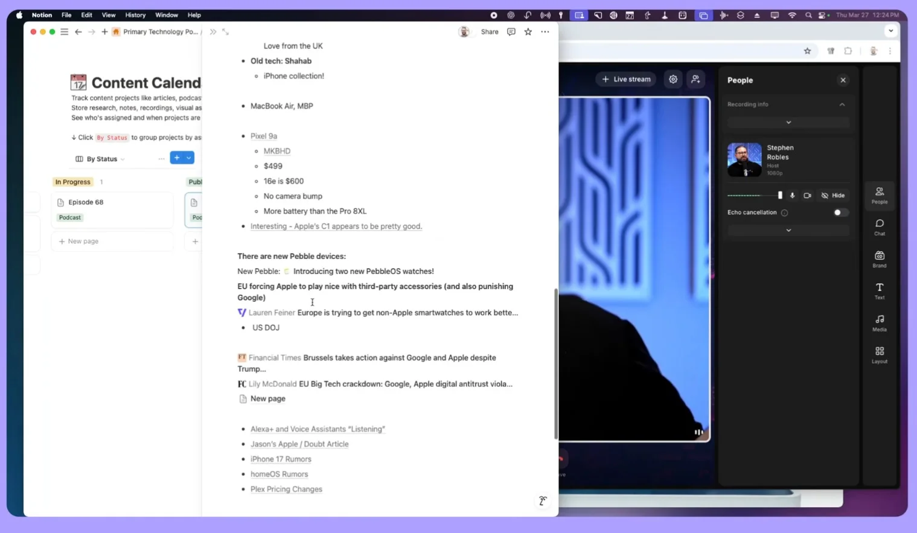Expand the dropdown below Echo cancellation

[788, 231]
